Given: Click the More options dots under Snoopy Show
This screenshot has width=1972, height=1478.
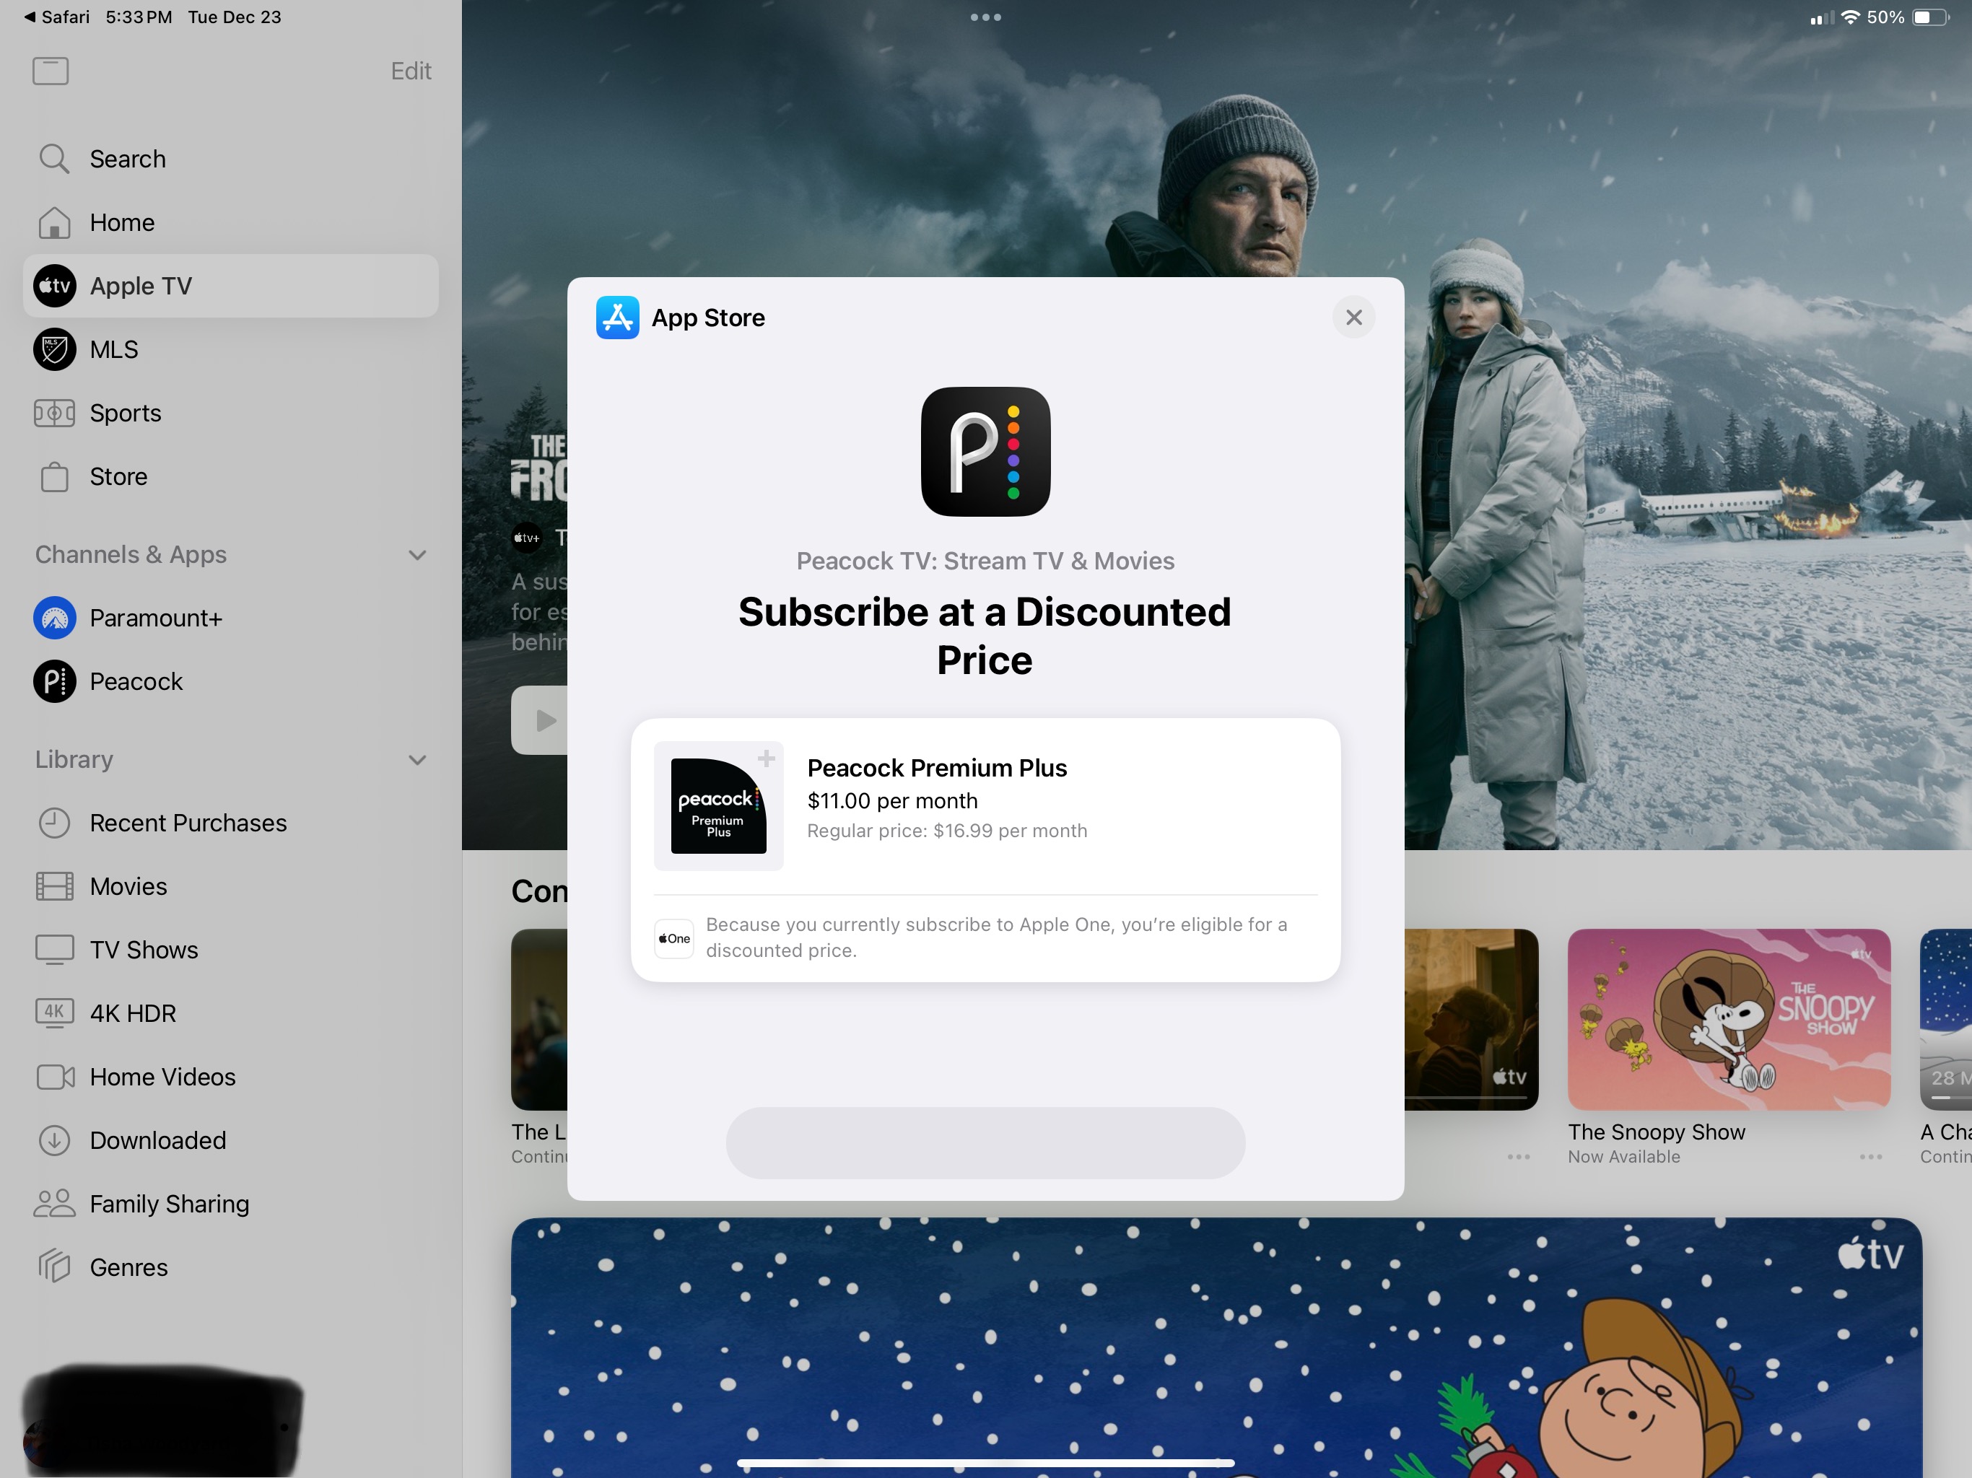Looking at the screenshot, I should 1870,1157.
